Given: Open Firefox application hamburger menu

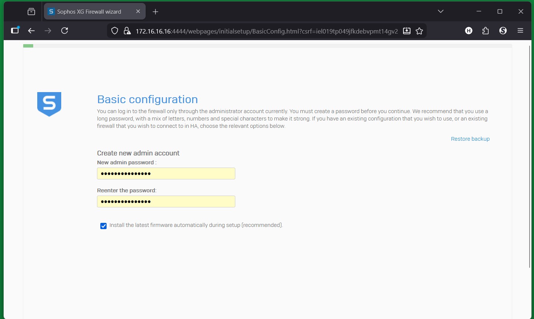Looking at the screenshot, I should (x=520, y=31).
